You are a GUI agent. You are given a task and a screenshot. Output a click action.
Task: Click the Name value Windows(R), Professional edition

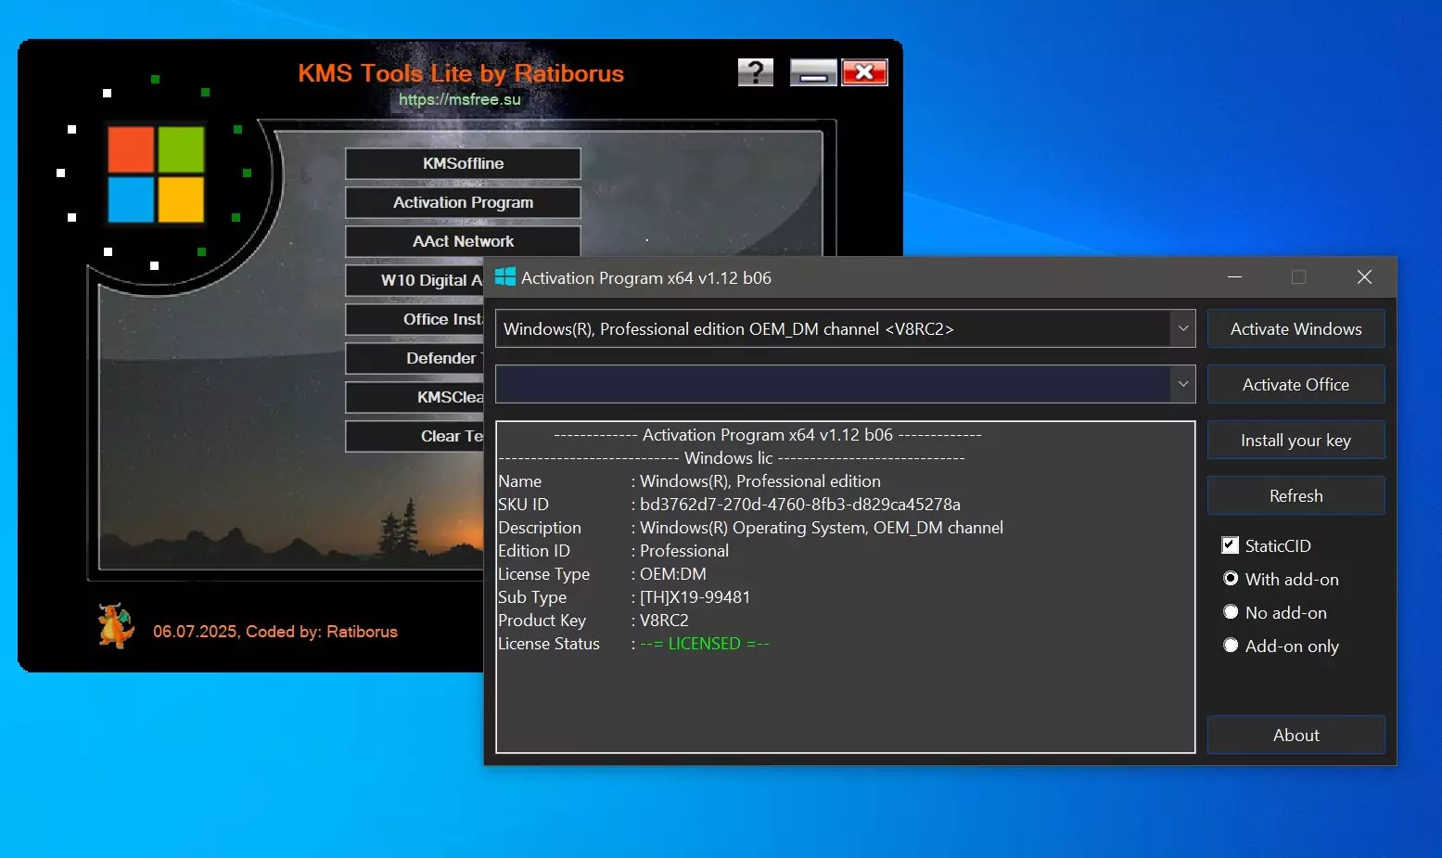pos(760,481)
